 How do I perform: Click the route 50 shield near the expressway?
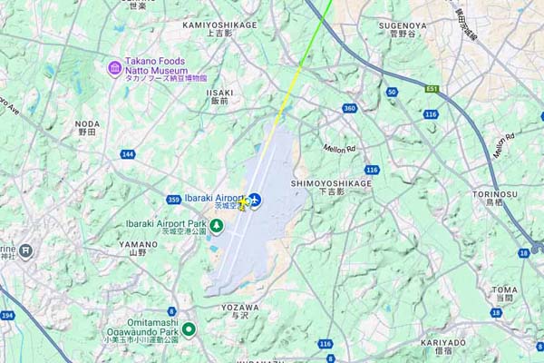pos(392,92)
